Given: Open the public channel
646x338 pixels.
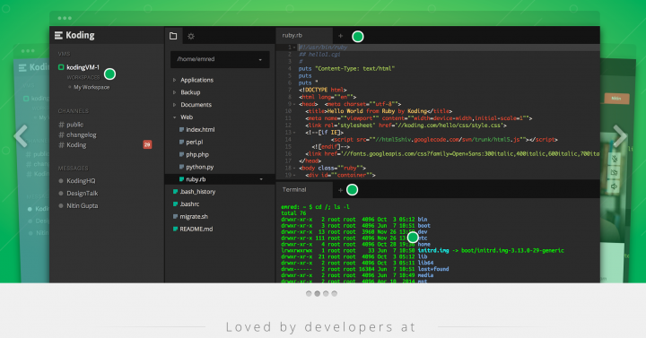Looking at the screenshot, I should coord(71,125).
